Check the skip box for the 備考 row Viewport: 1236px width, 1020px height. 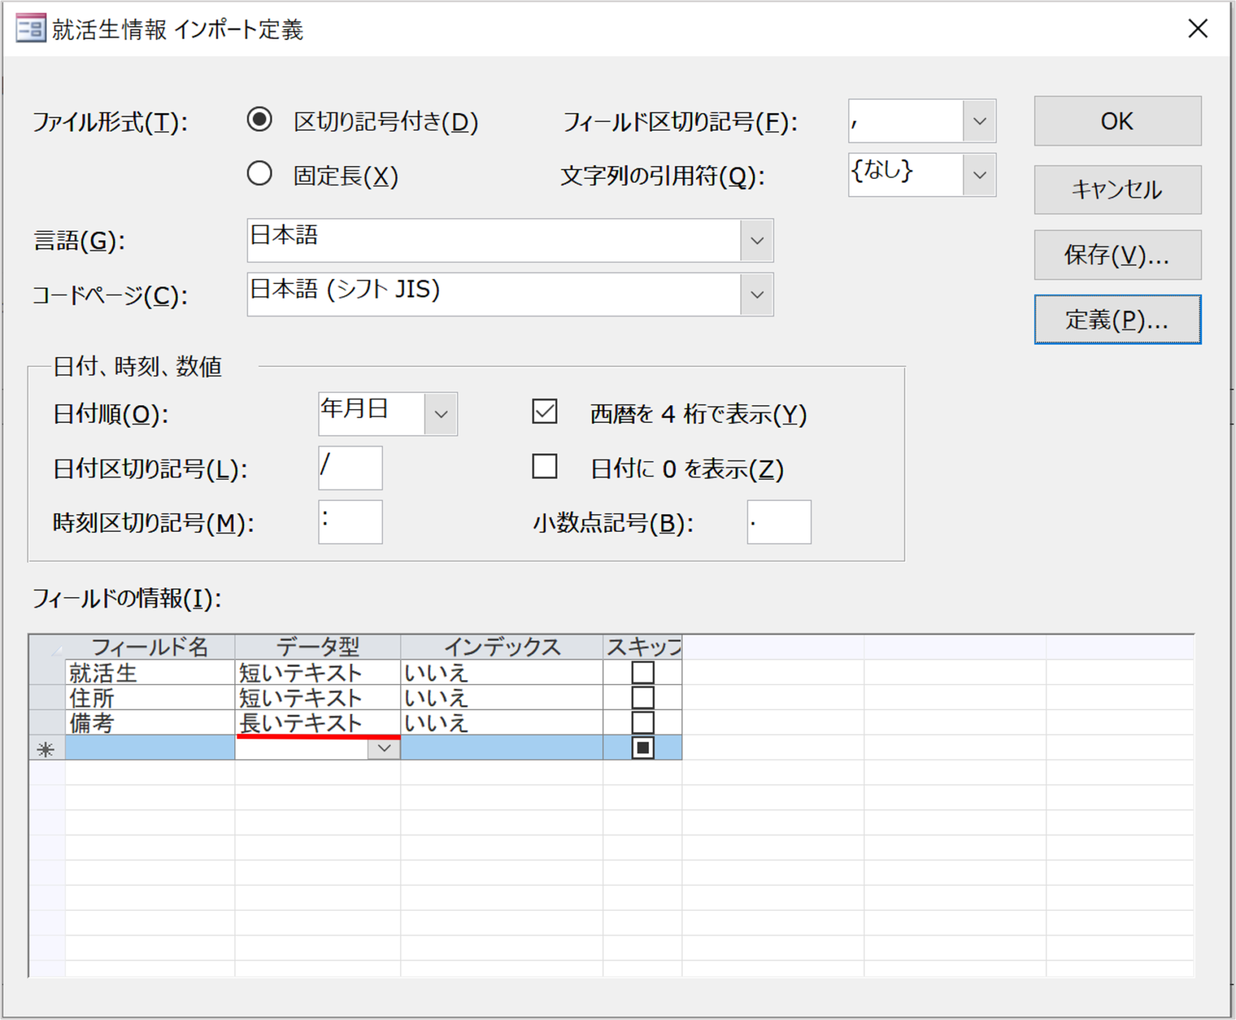(642, 722)
